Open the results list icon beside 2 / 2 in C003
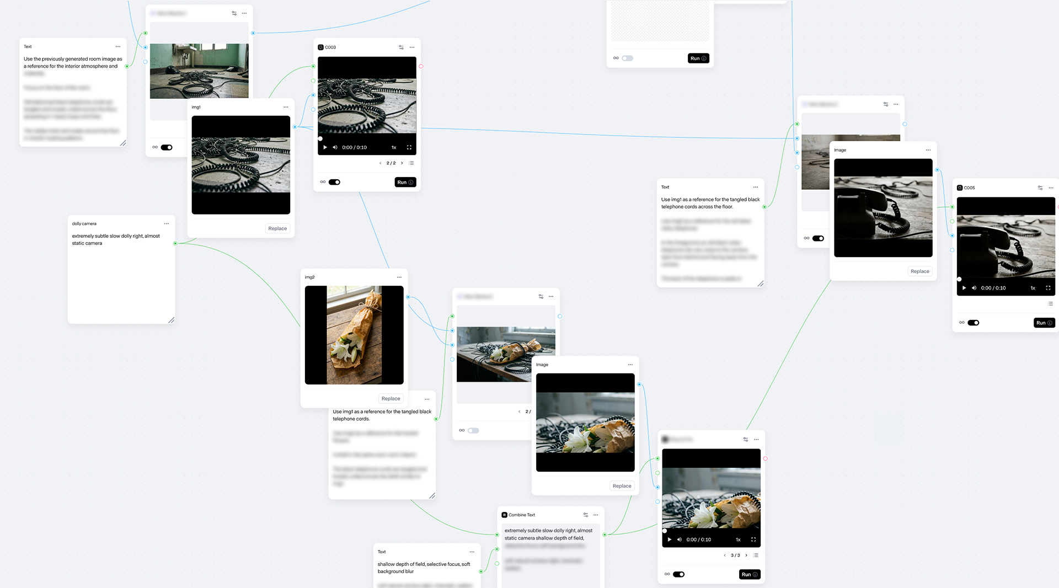This screenshot has width=1059, height=588. [411, 163]
